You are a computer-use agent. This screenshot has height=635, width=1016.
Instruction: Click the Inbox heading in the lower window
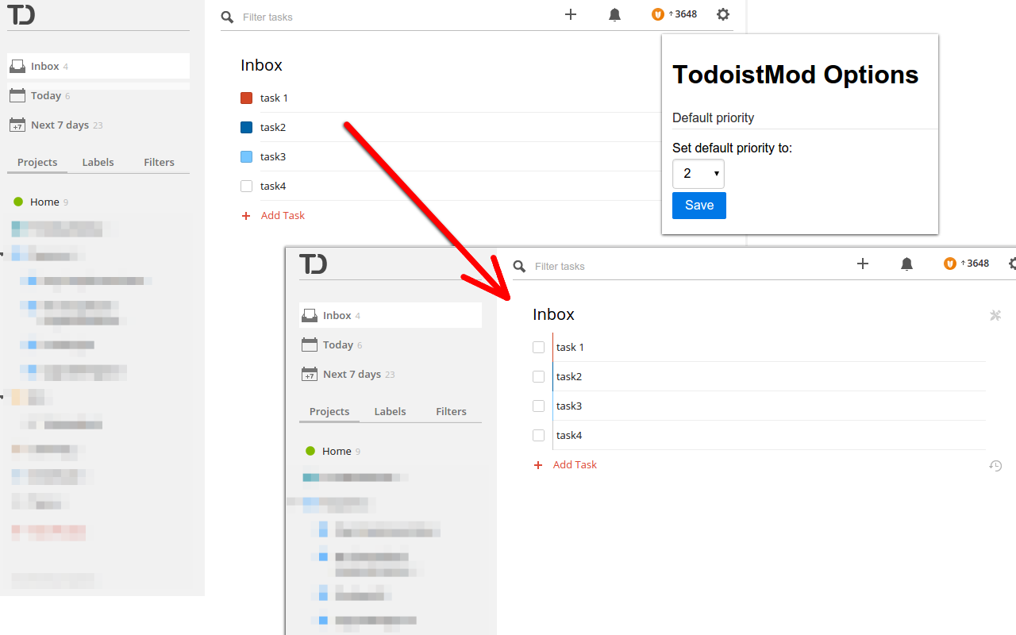[553, 315]
